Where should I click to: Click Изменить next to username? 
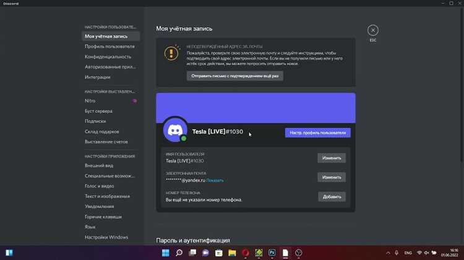[x=332, y=158]
